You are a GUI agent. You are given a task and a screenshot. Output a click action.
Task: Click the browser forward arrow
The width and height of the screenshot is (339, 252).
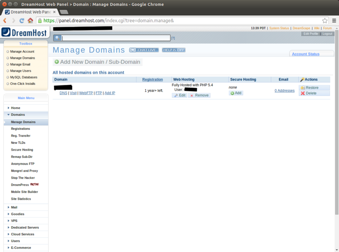point(14,20)
